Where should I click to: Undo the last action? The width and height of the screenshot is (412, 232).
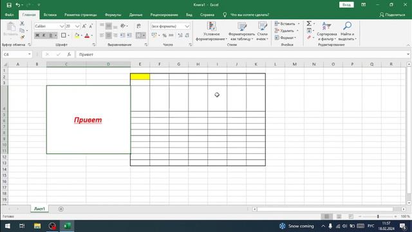18,5
